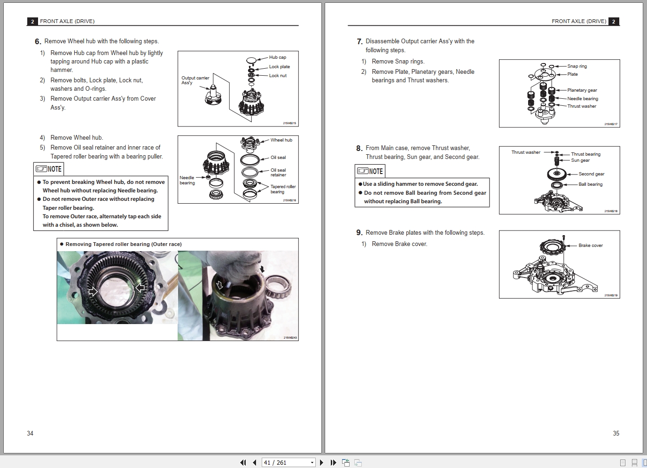647x468 pixels.
Task: Click 'Thrust washer' label in planetary gear diagram
Action: [x=582, y=106]
